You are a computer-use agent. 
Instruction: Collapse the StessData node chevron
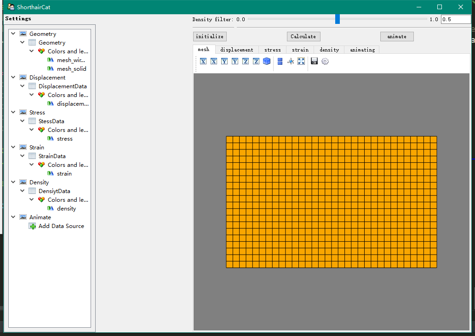click(x=23, y=121)
